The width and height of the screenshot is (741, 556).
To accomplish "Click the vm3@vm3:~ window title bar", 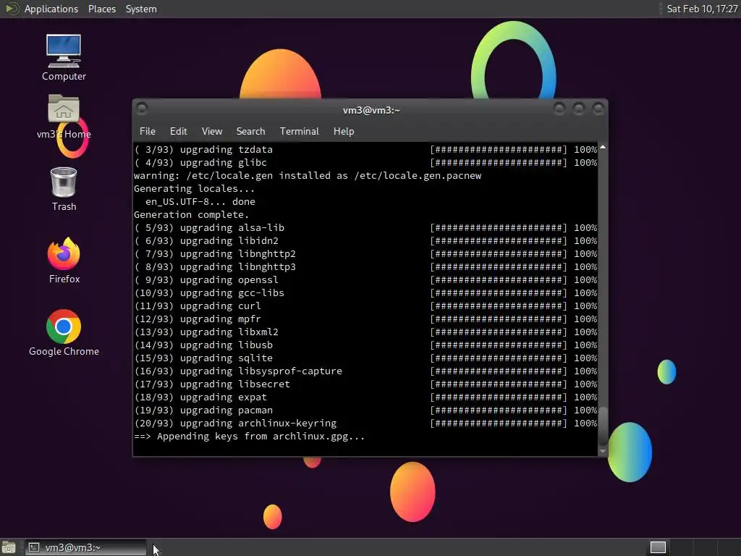I will click(371, 110).
